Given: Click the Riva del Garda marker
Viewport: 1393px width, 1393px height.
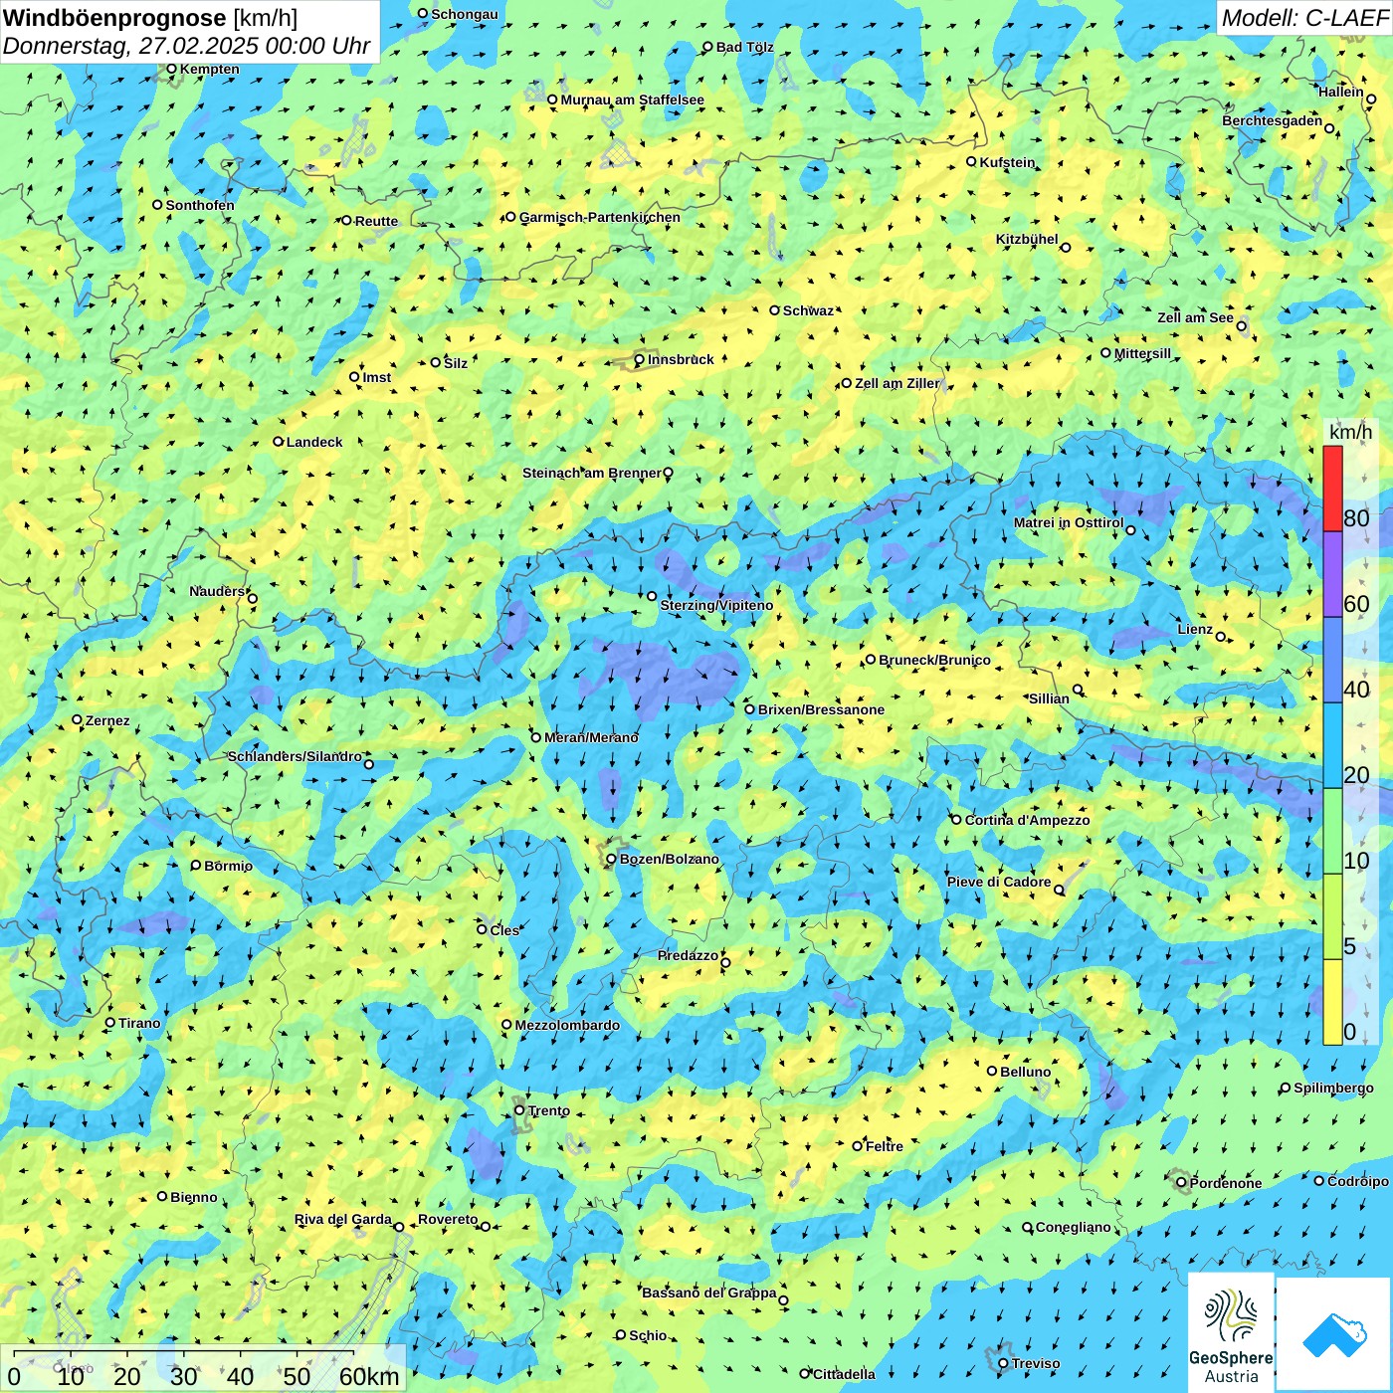Looking at the screenshot, I should pos(399,1227).
